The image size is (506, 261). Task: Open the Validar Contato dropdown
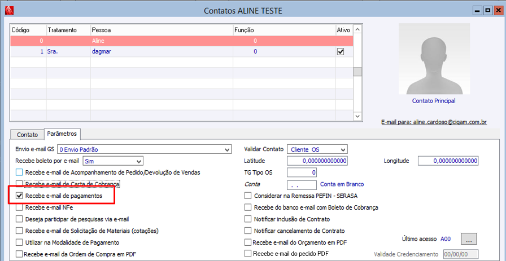coord(342,149)
